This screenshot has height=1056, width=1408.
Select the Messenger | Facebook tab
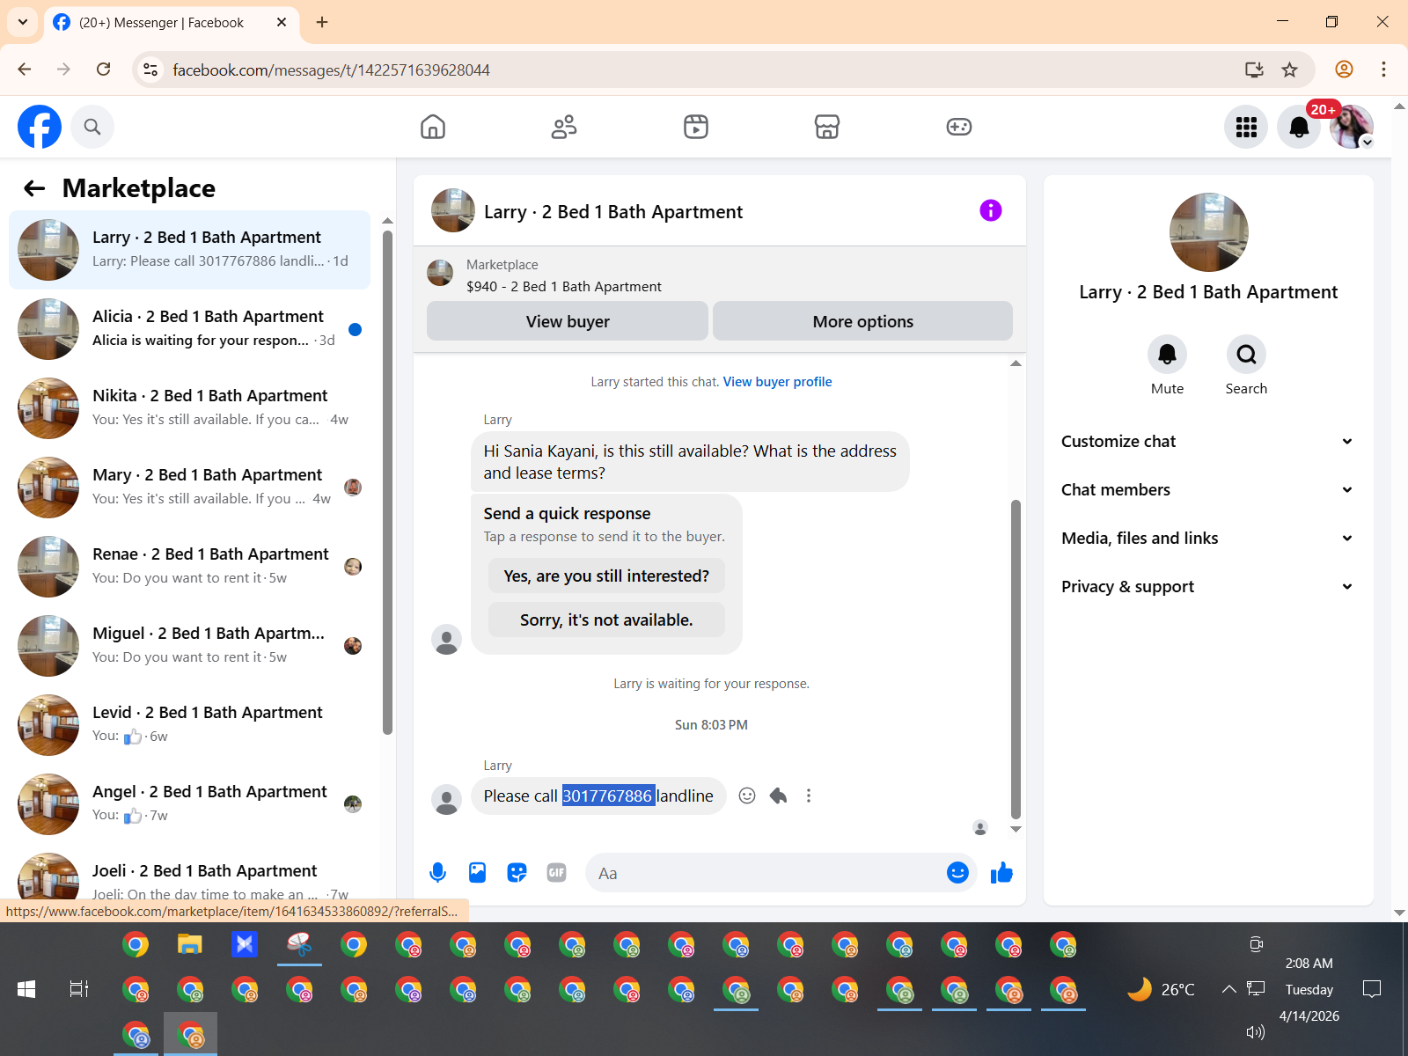pyautogui.click(x=171, y=22)
